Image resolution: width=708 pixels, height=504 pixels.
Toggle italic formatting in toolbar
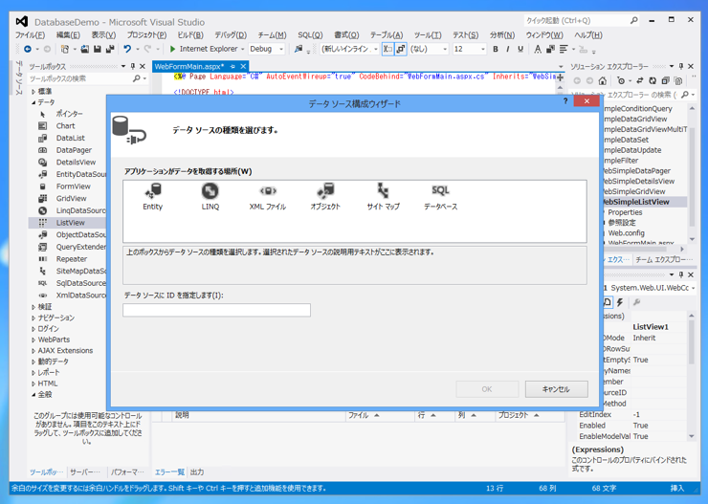point(508,49)
